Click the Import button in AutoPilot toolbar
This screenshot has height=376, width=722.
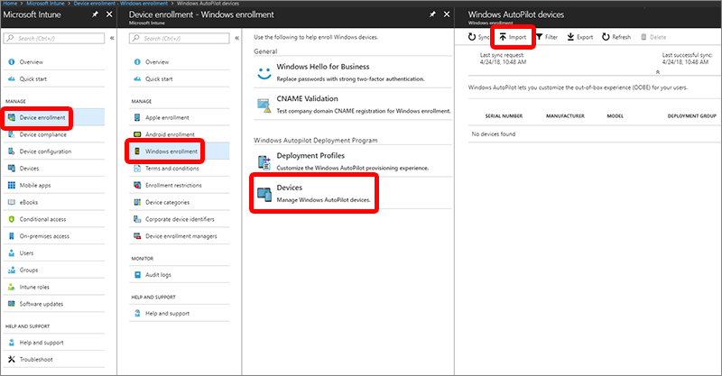pos(512,37)
